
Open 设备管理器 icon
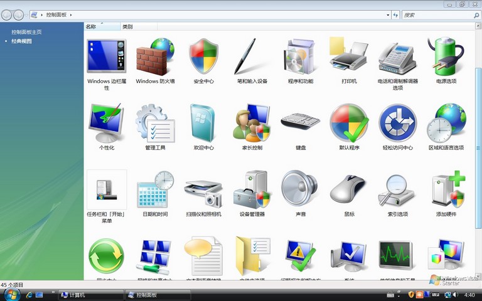[x=252, y=189]
